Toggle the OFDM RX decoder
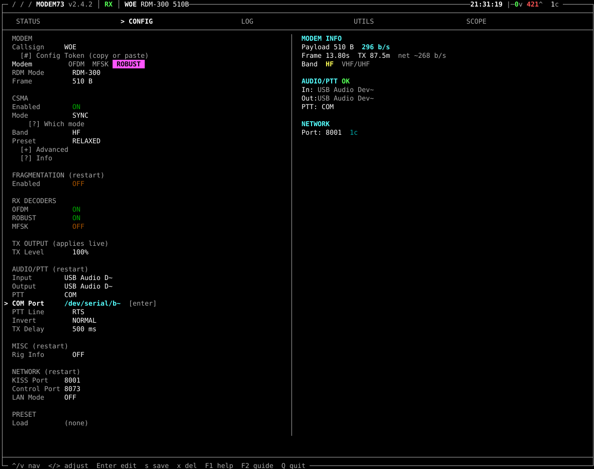 point(76,210)
